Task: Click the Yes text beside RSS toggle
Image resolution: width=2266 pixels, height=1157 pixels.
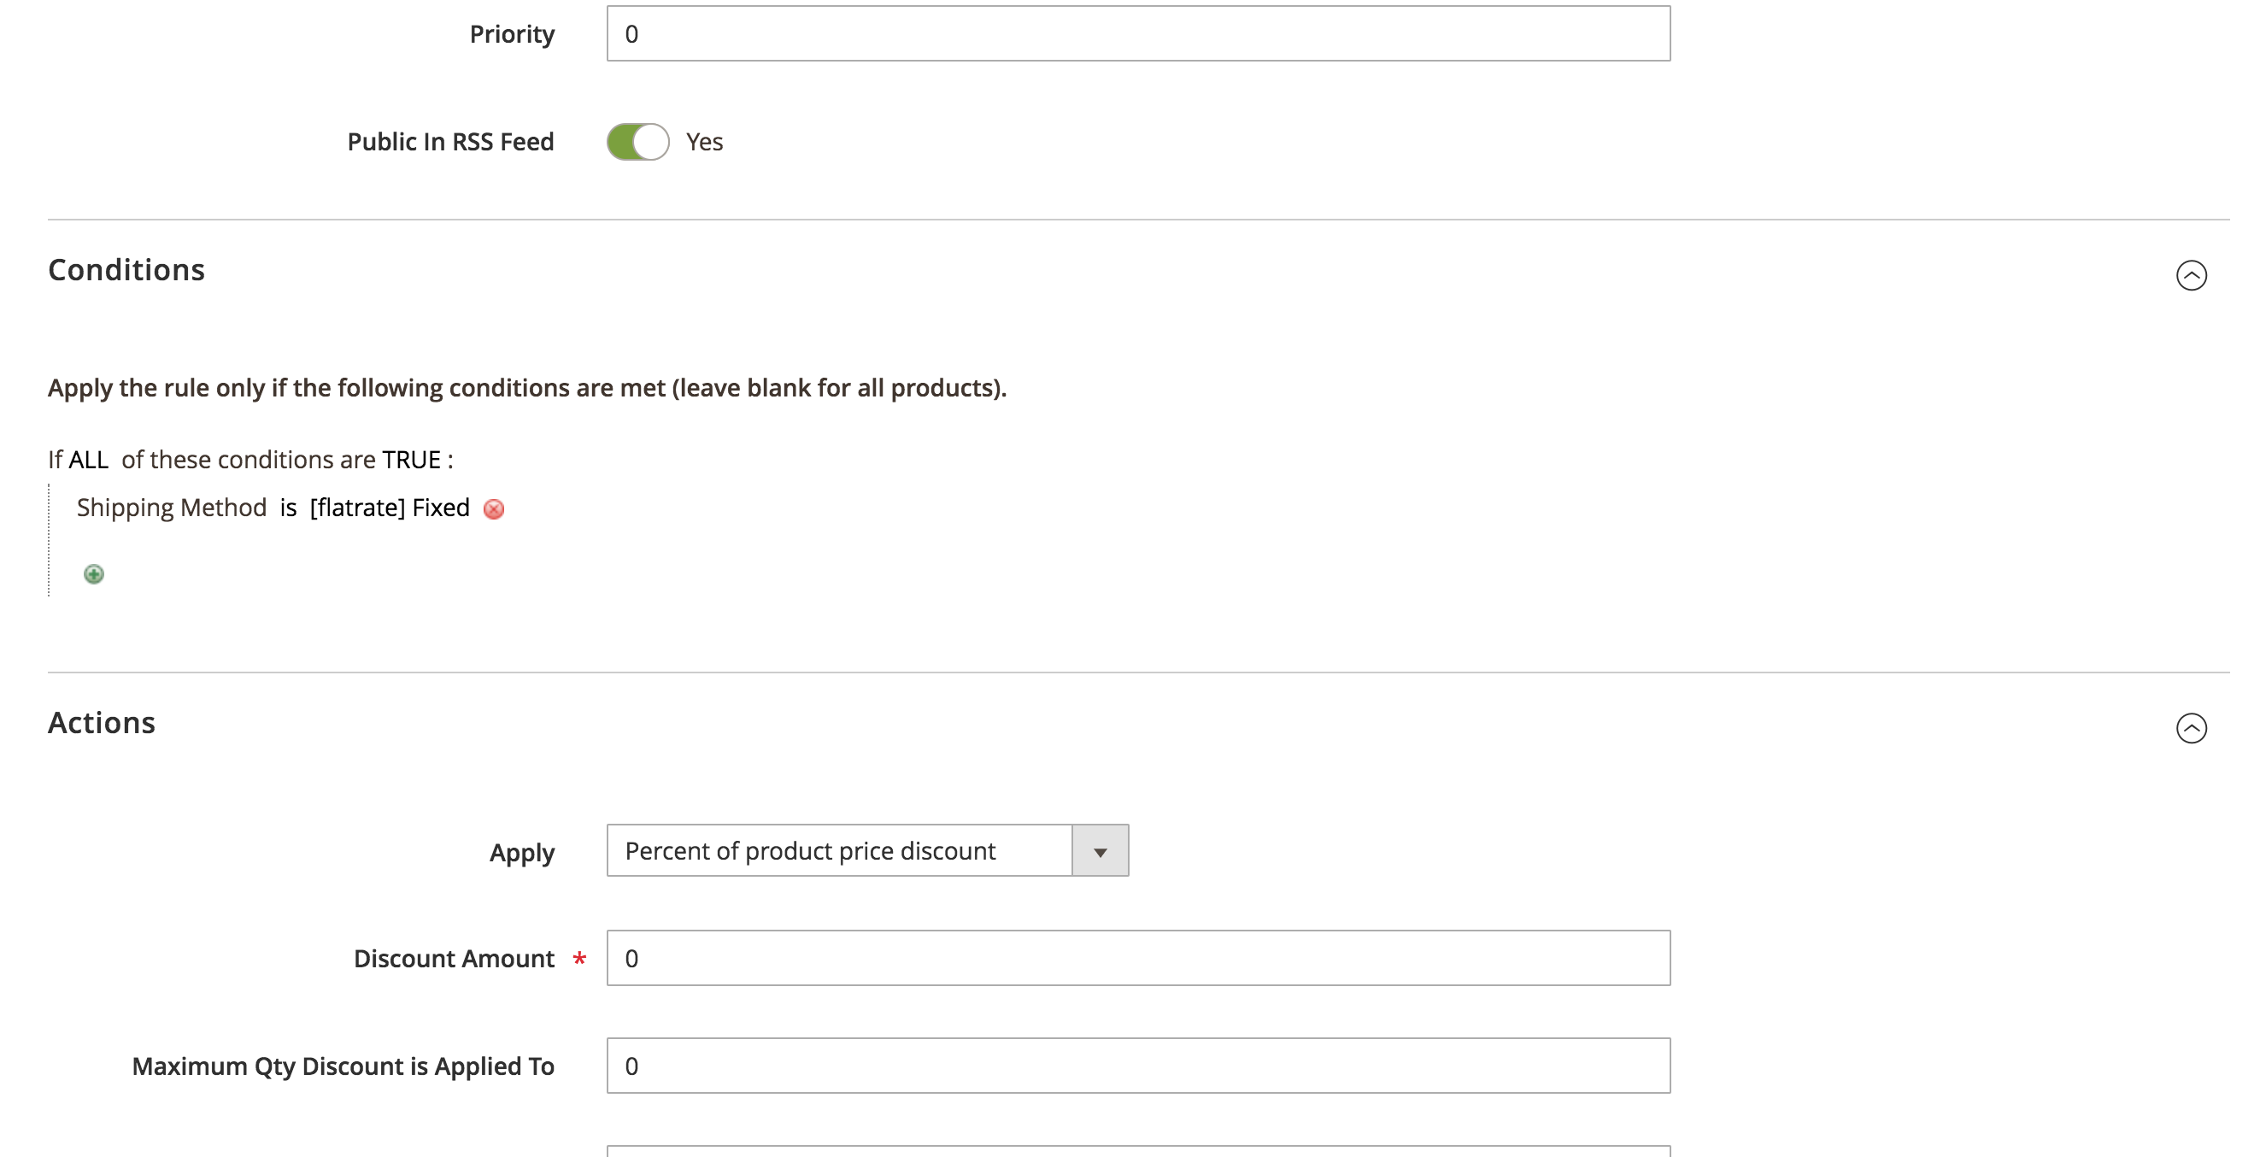Action: [x=705, y=142]
